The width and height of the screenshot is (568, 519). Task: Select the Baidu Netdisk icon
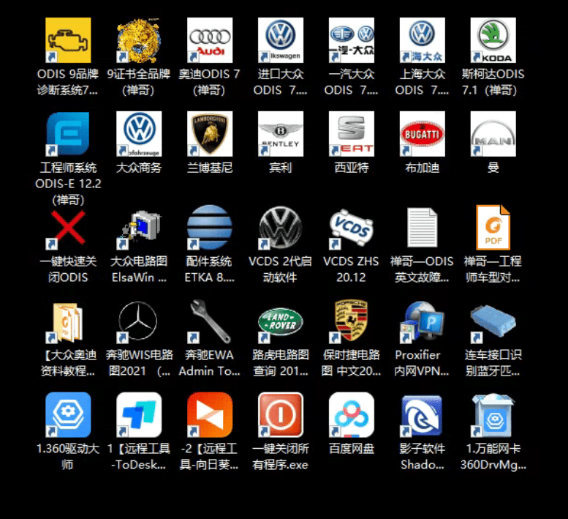click(x=352, y=416)
